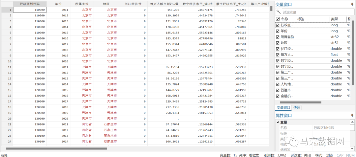Screen dimensions: 356x157
Task: Click the wrench icon beside the variable filter
Action: [278, 12]
